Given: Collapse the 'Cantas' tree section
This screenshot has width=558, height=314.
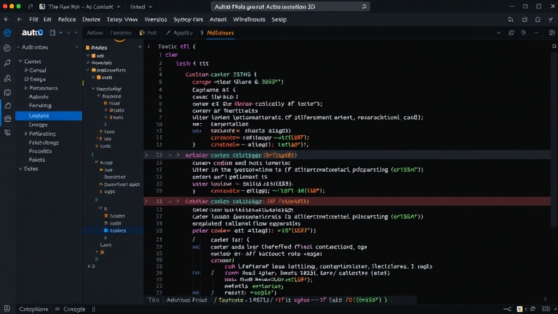Looking at the screenshot, I should [20, 61].
